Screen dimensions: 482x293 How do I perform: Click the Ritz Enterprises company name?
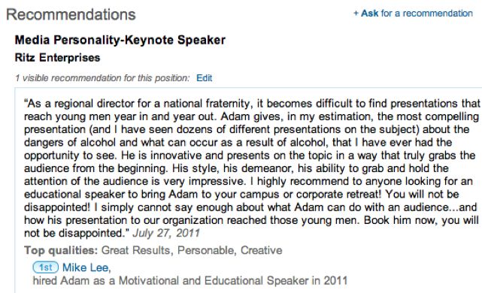(x=57, y=58)
